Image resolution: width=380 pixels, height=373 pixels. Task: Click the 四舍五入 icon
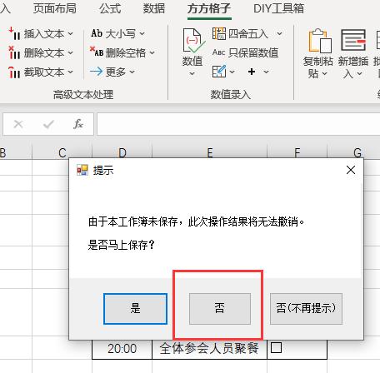(219, 33)
